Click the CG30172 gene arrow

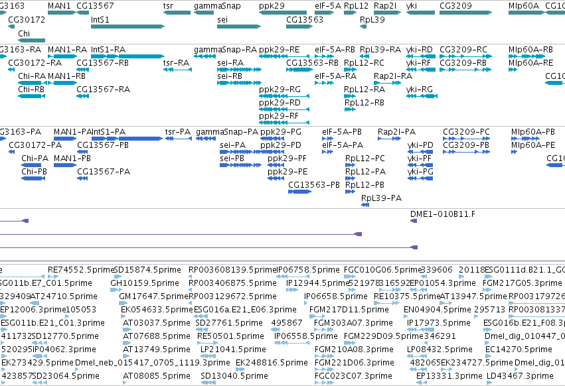(11, 27)
